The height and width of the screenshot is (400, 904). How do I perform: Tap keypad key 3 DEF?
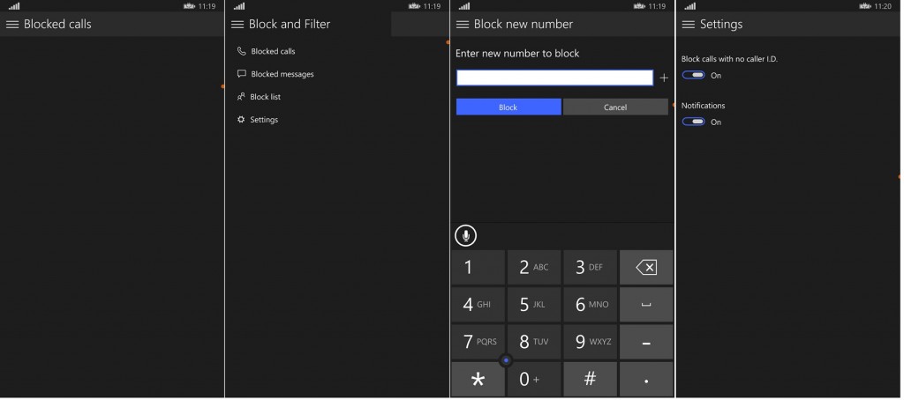tap(590, 267)
